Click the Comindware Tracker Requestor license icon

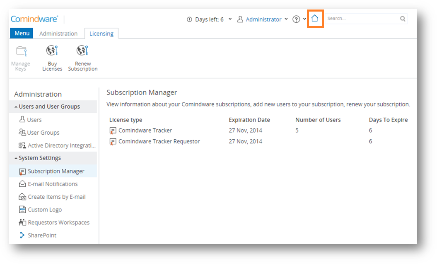113,142
